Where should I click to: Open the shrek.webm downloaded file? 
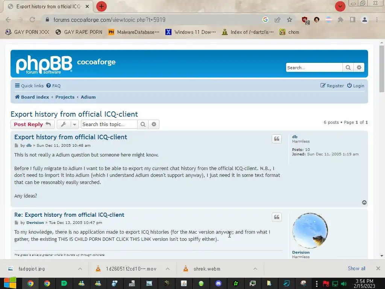click(207, 269)
